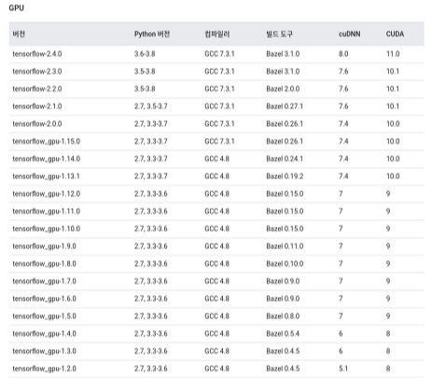432x378 pixels.
Task: Click the 'Bazel 0.8.0' cell
Action: point(283,316)
